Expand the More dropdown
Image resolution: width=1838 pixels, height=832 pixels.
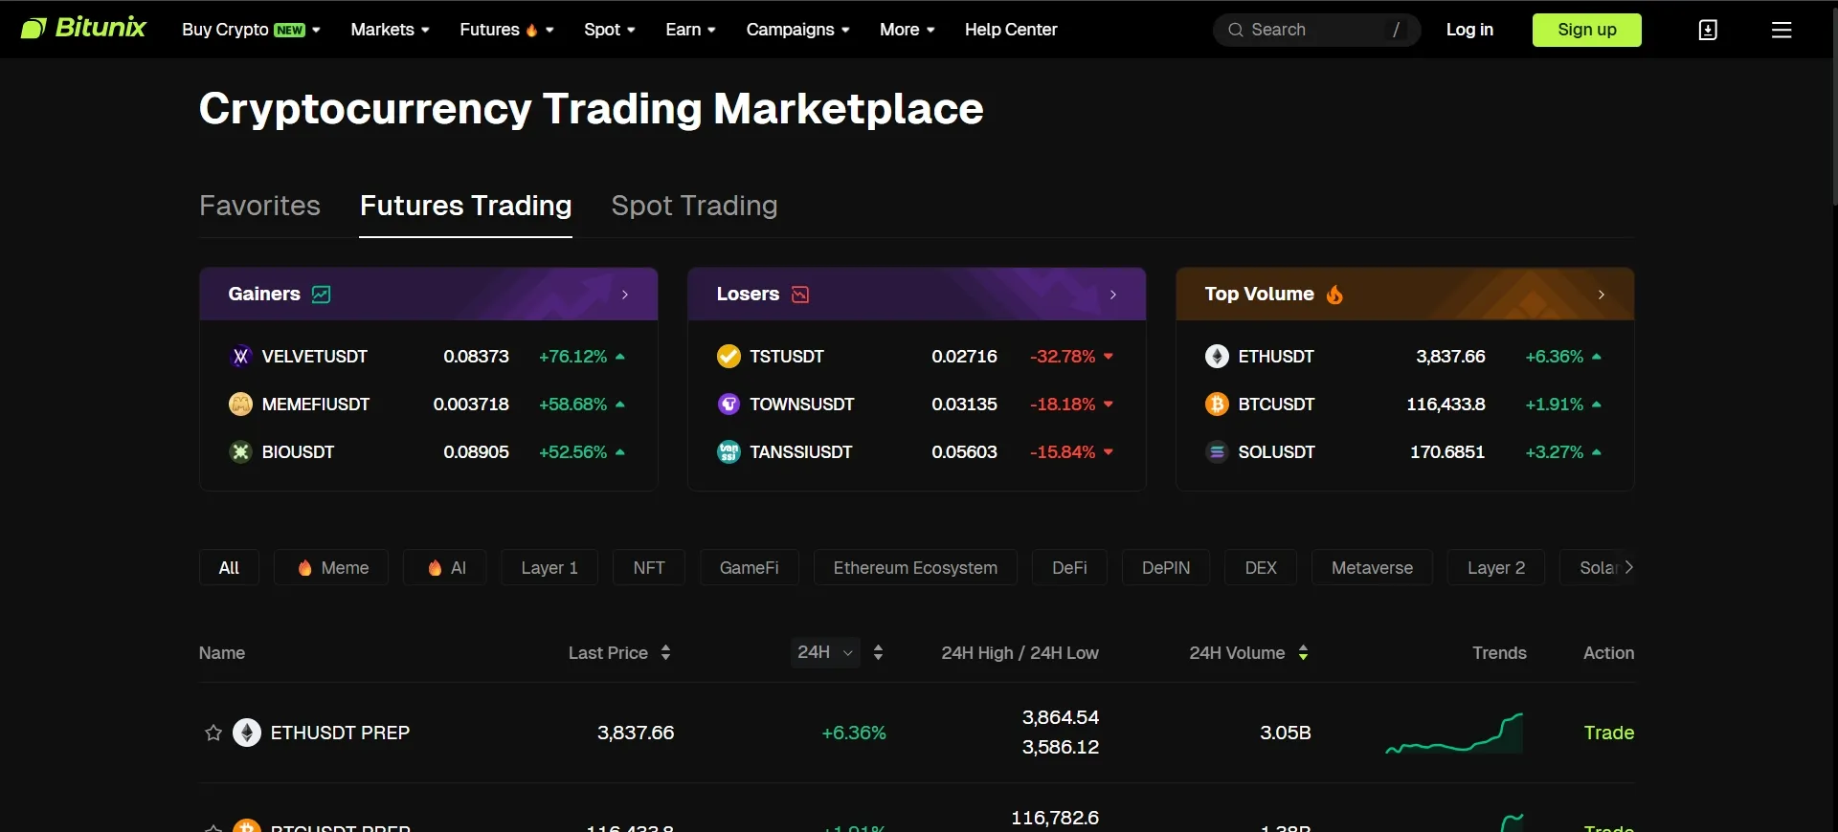(907, 30)
